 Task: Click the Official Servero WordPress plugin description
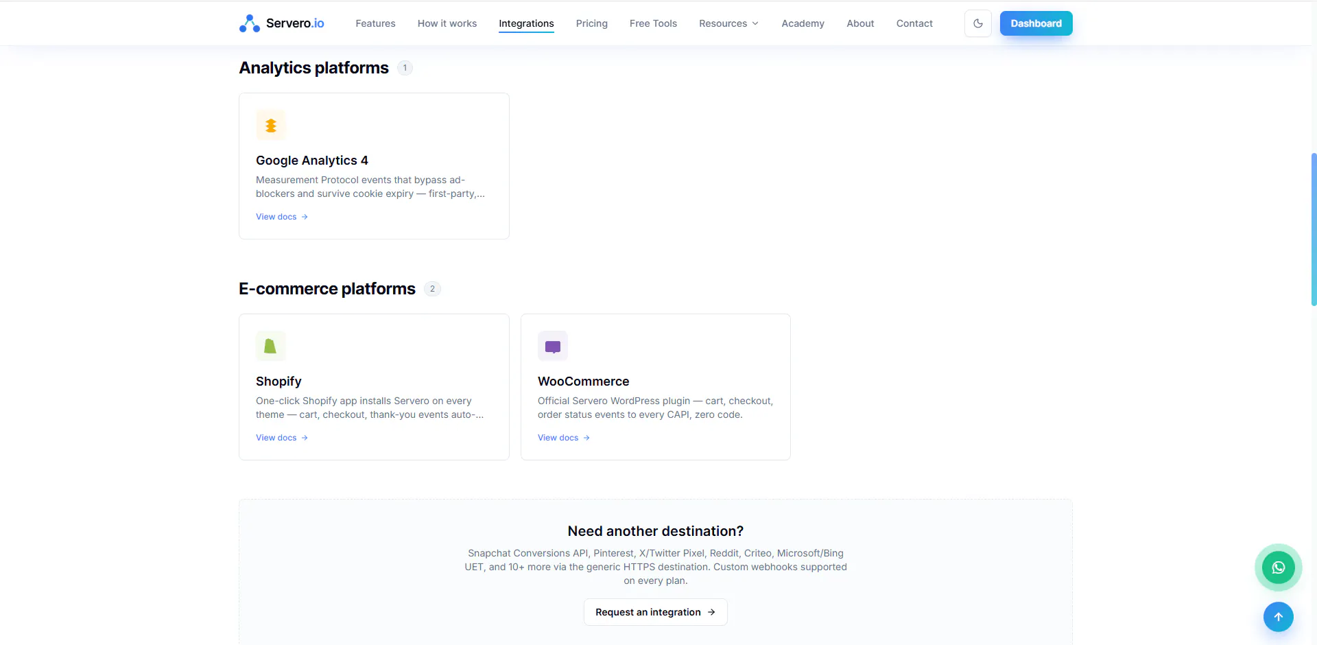(x=655, y=408)
